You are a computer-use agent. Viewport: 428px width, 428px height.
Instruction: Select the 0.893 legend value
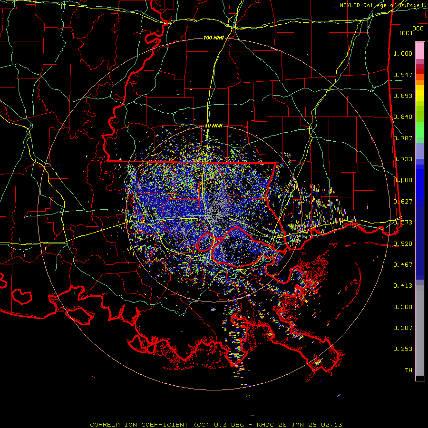(403, 96)
